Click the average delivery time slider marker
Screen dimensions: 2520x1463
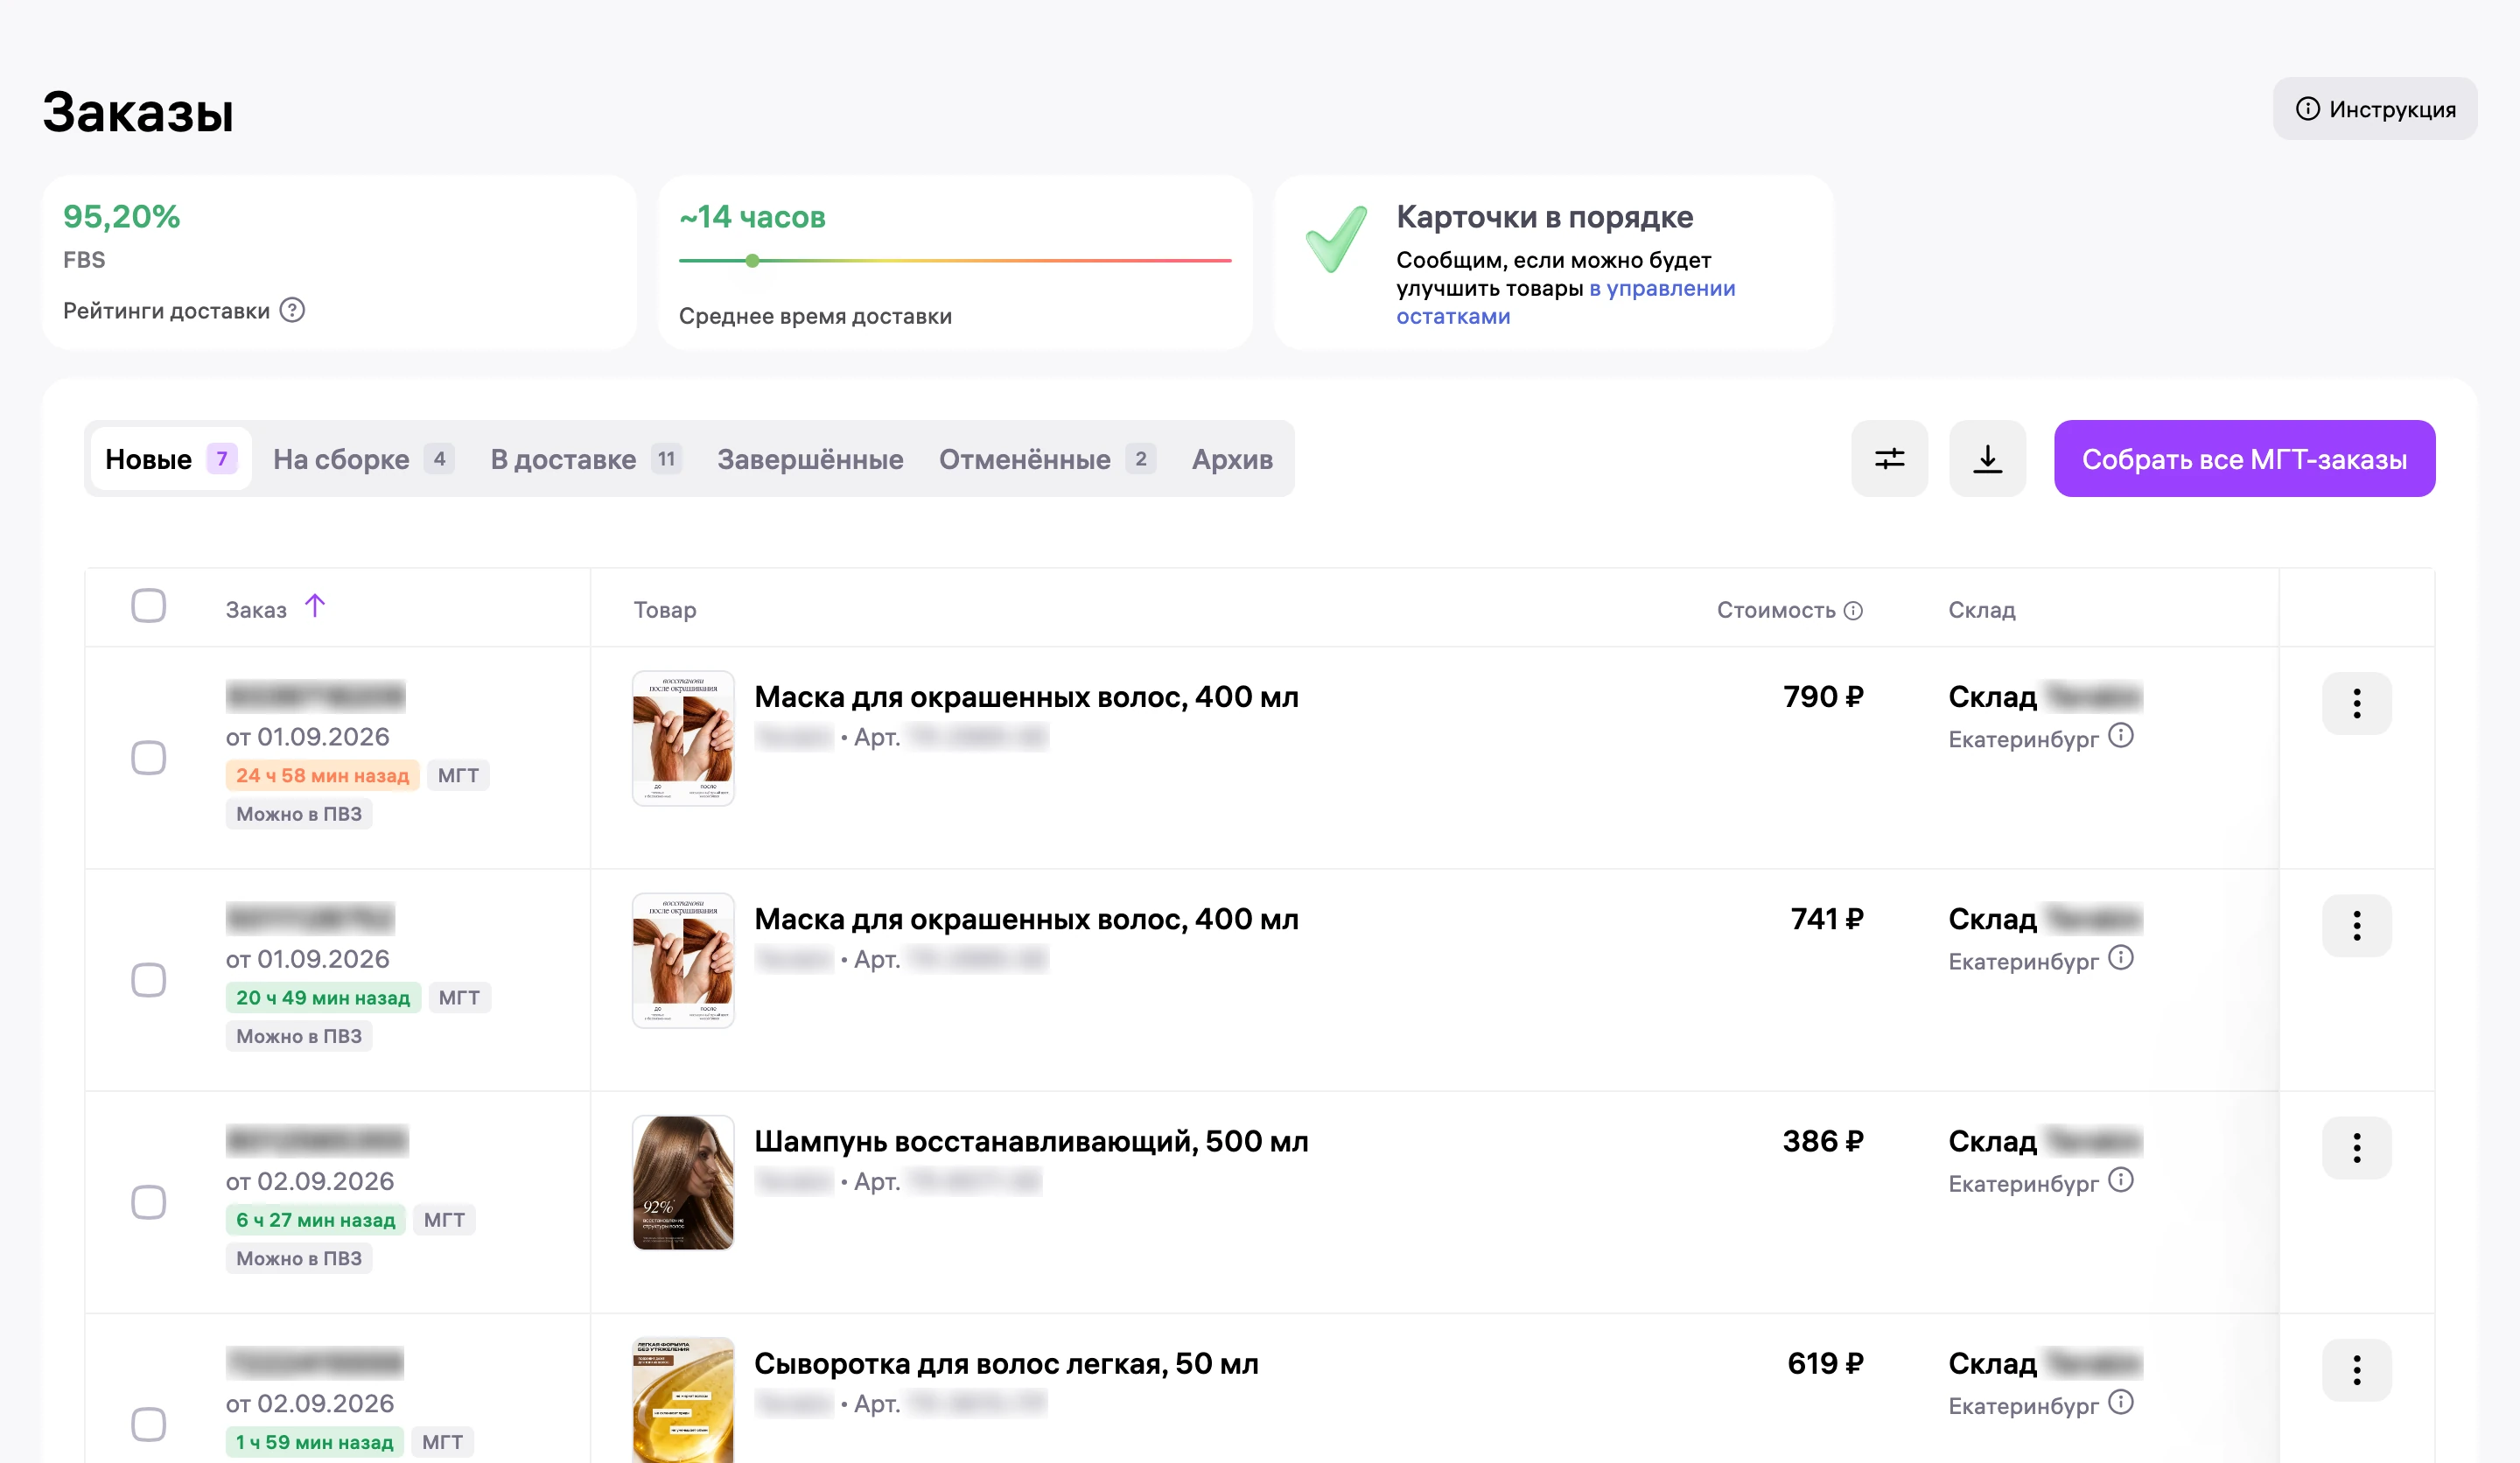pos(752,261)
